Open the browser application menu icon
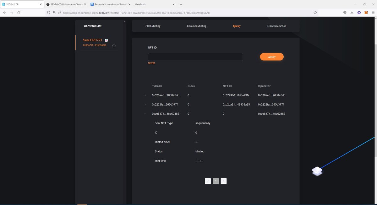 point(373,13)
